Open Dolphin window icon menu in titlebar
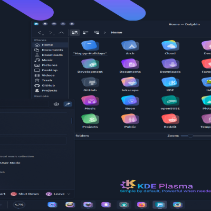 coord(36,24)
